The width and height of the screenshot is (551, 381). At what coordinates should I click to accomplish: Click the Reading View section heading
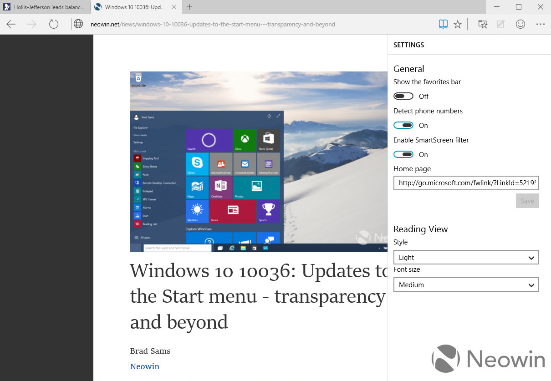click(420, 229)
